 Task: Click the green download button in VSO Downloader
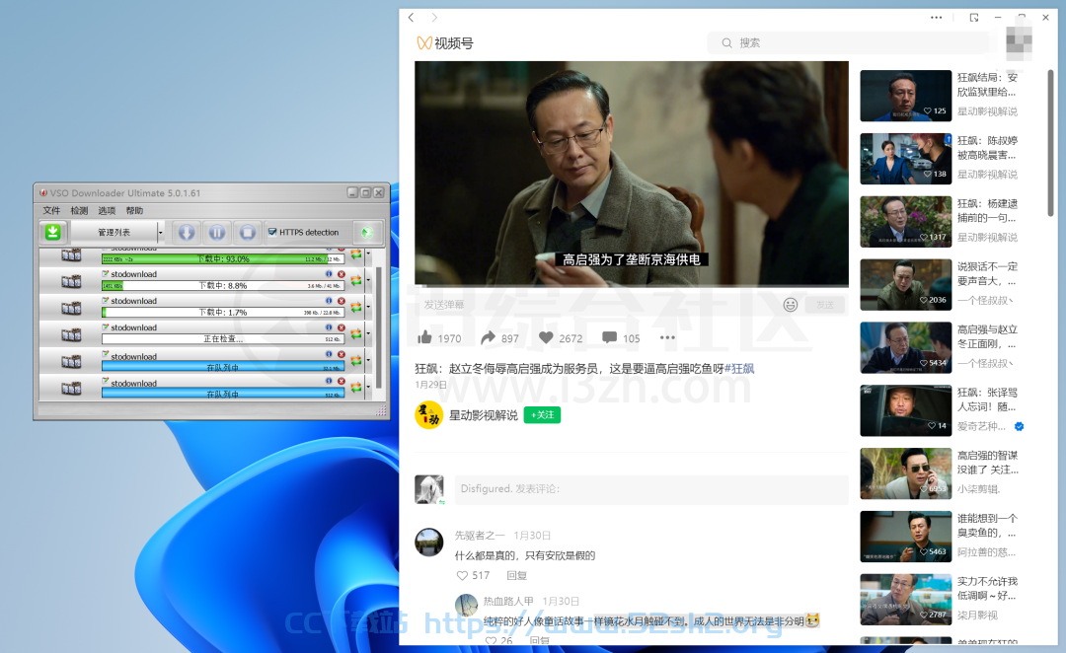pyautogui.click(x=52, y=232)
